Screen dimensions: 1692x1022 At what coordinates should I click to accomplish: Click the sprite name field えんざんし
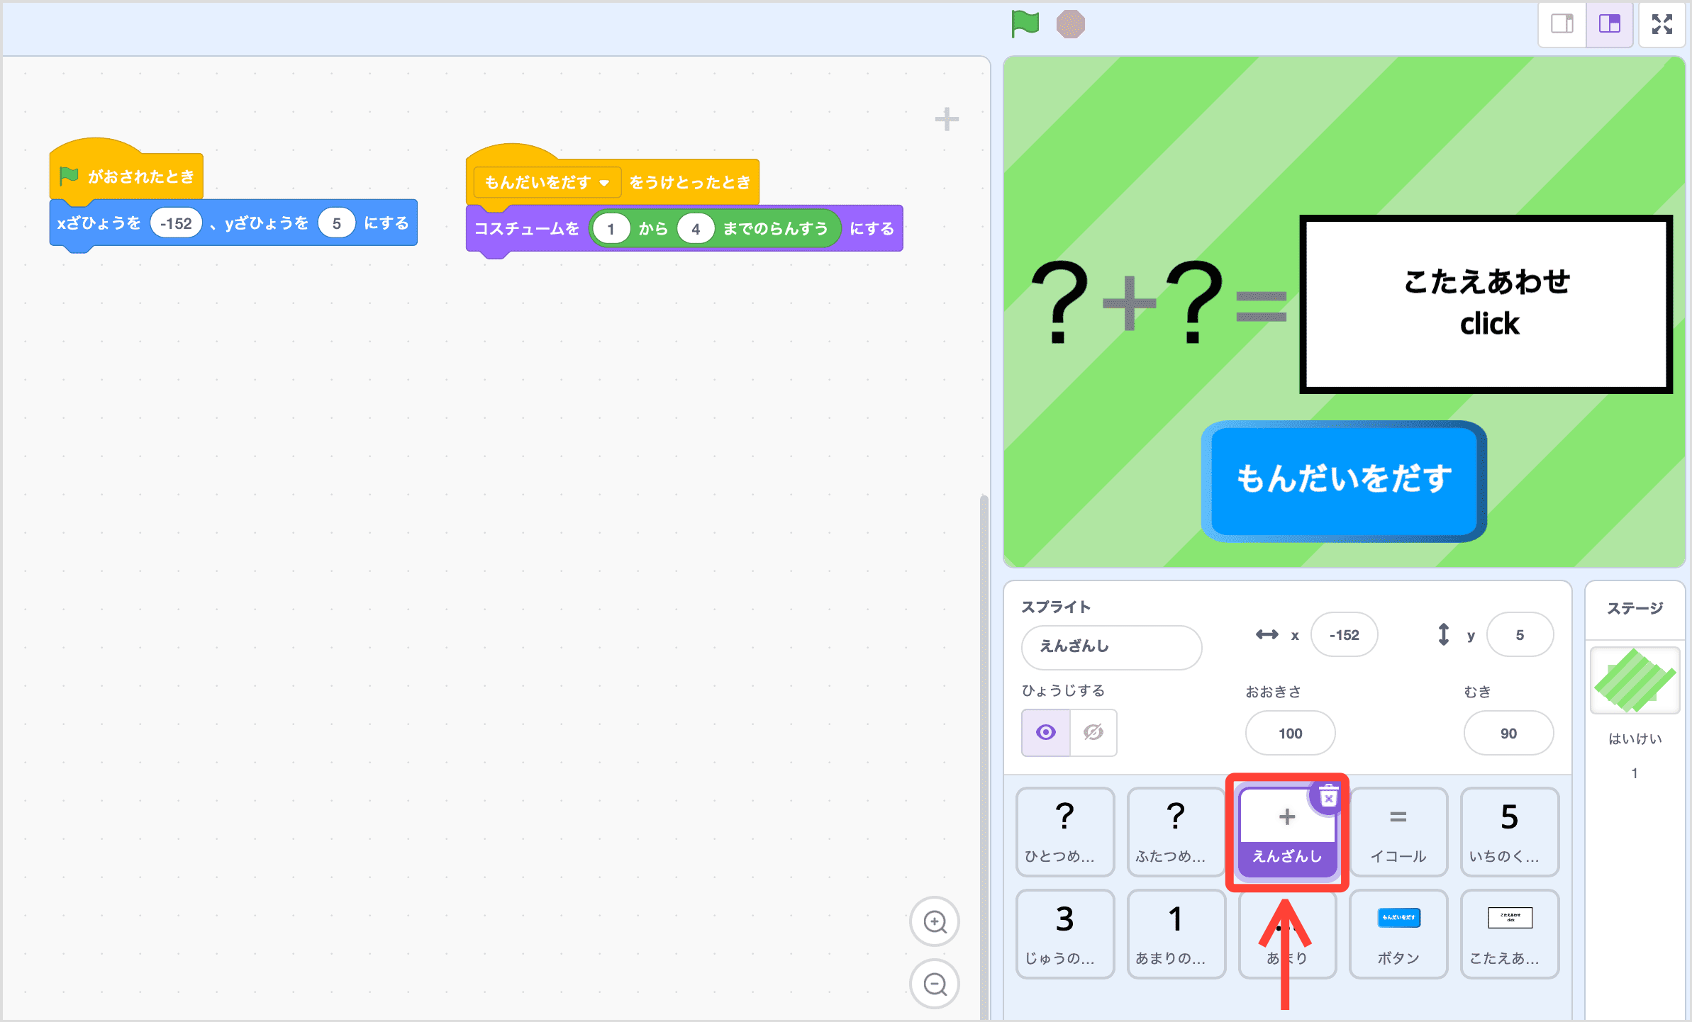[1111, 647]
